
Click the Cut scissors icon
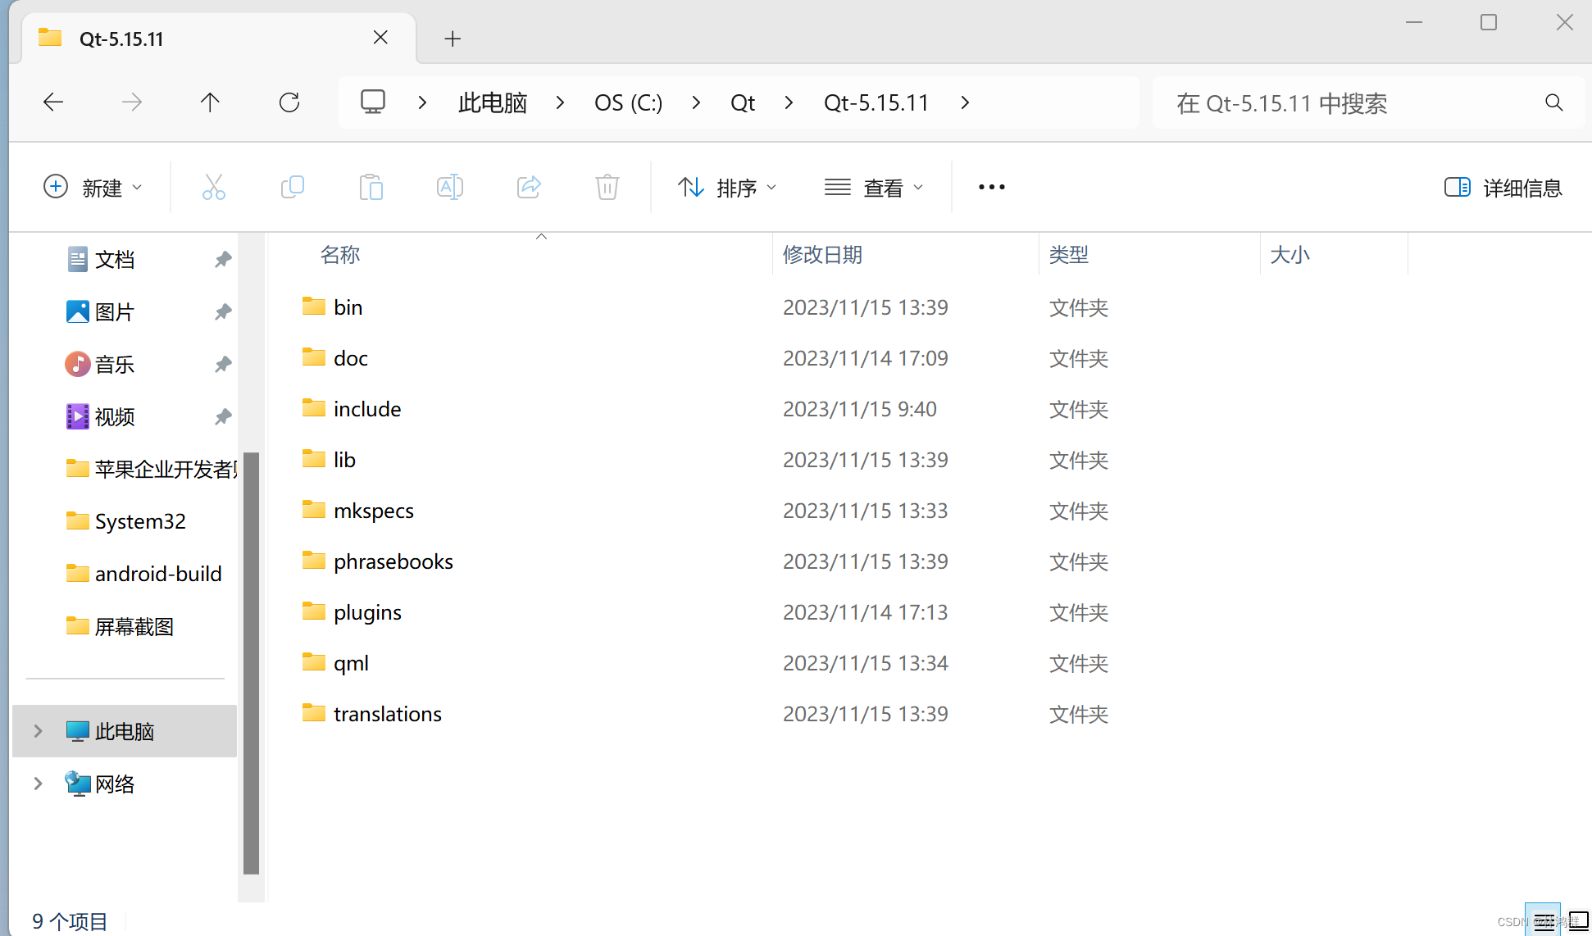click(214, 187)
